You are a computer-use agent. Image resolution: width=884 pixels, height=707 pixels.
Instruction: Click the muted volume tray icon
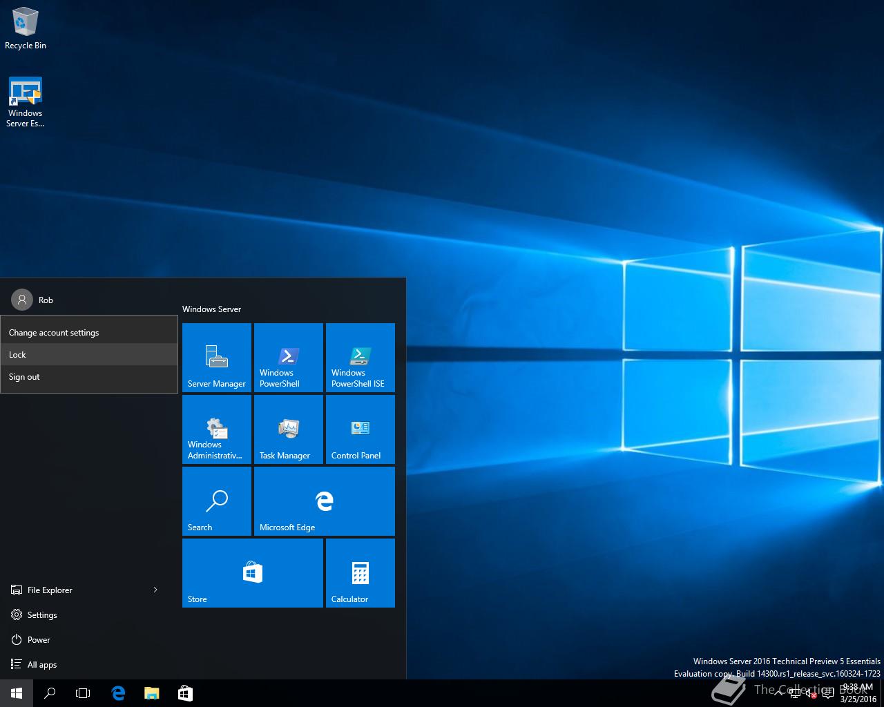pyautogui.click(x=811, y=693)
